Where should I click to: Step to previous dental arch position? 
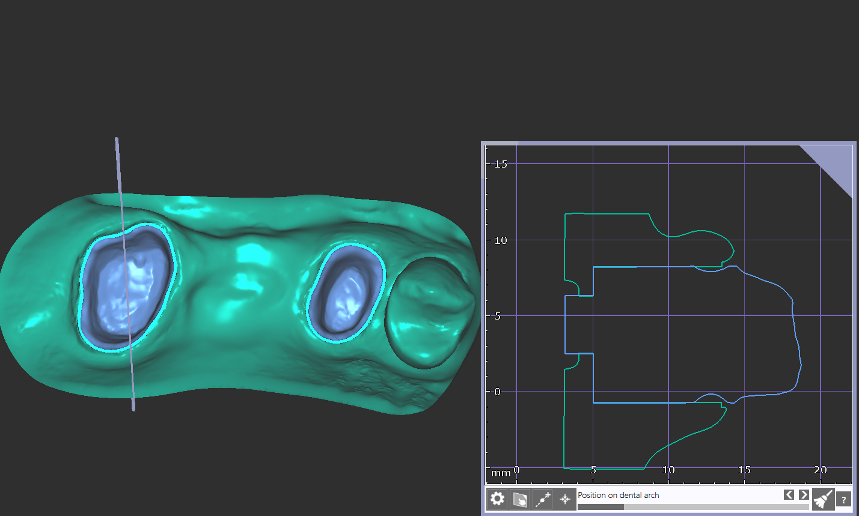tap(789, 494)
